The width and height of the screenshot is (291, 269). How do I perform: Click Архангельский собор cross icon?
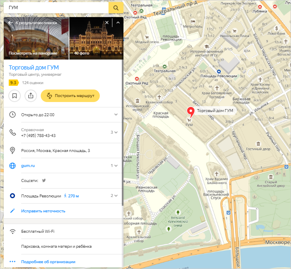pos(139,232)
